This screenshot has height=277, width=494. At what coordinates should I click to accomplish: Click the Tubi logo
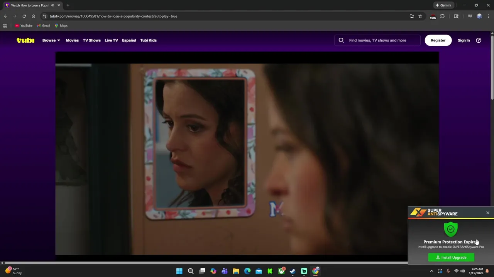[25, 40]
